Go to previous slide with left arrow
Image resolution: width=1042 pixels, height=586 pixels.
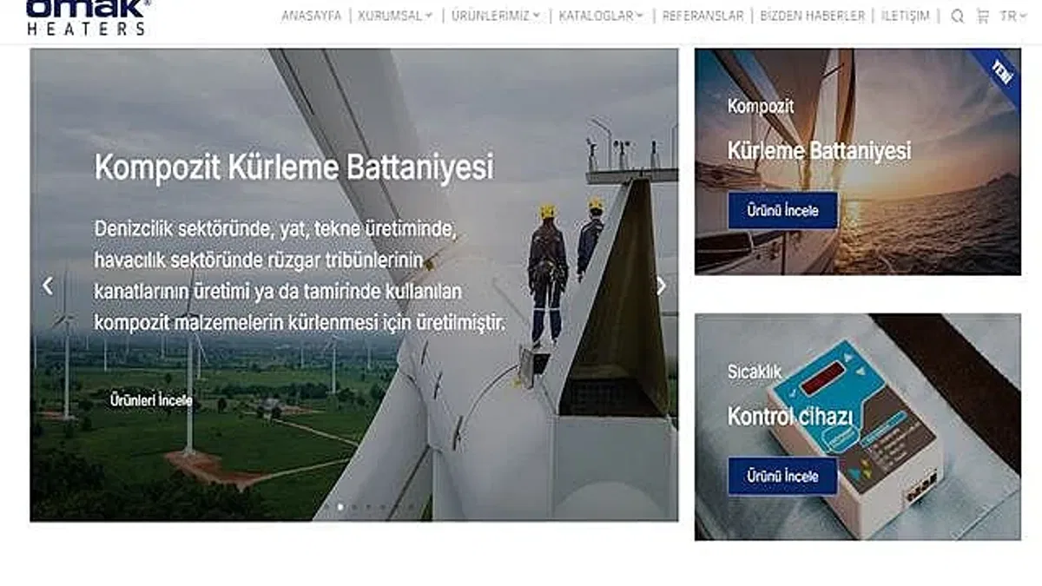[48, 285]
